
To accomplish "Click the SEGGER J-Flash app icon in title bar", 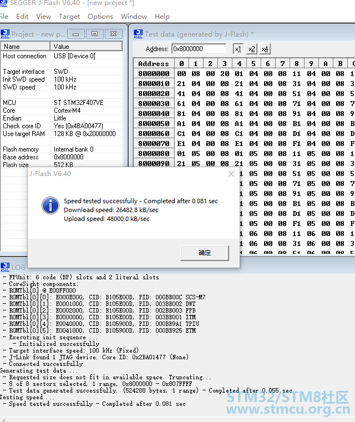I will point(3,3).
